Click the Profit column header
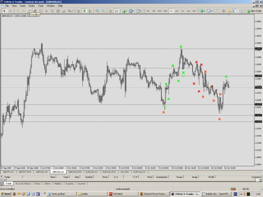Screen dimensions: 263x197 [211, 177]
